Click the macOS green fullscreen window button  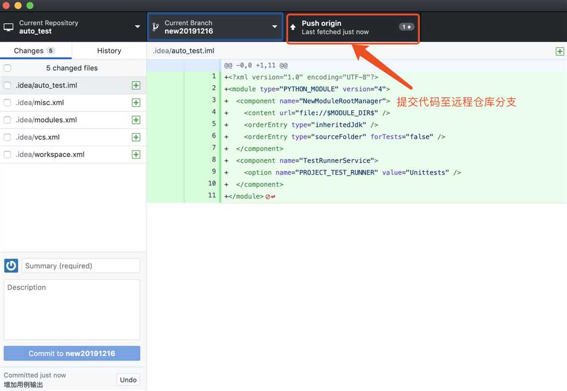[30, 5]
